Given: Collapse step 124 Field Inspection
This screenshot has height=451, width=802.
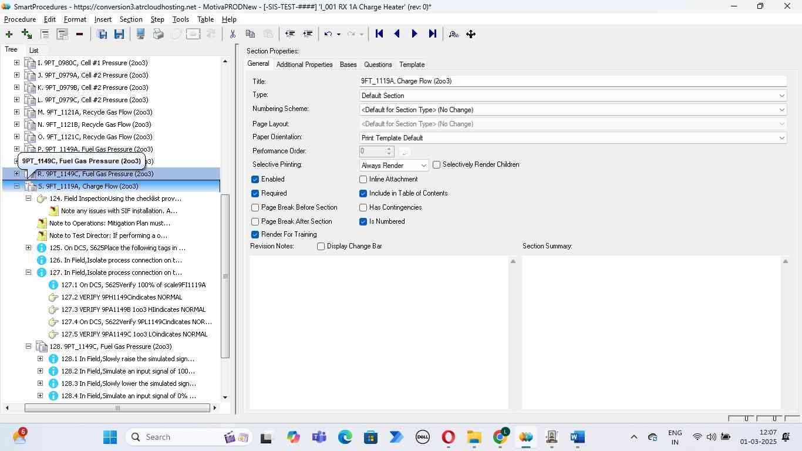Looking at the screenshot, I should [28, 198].
